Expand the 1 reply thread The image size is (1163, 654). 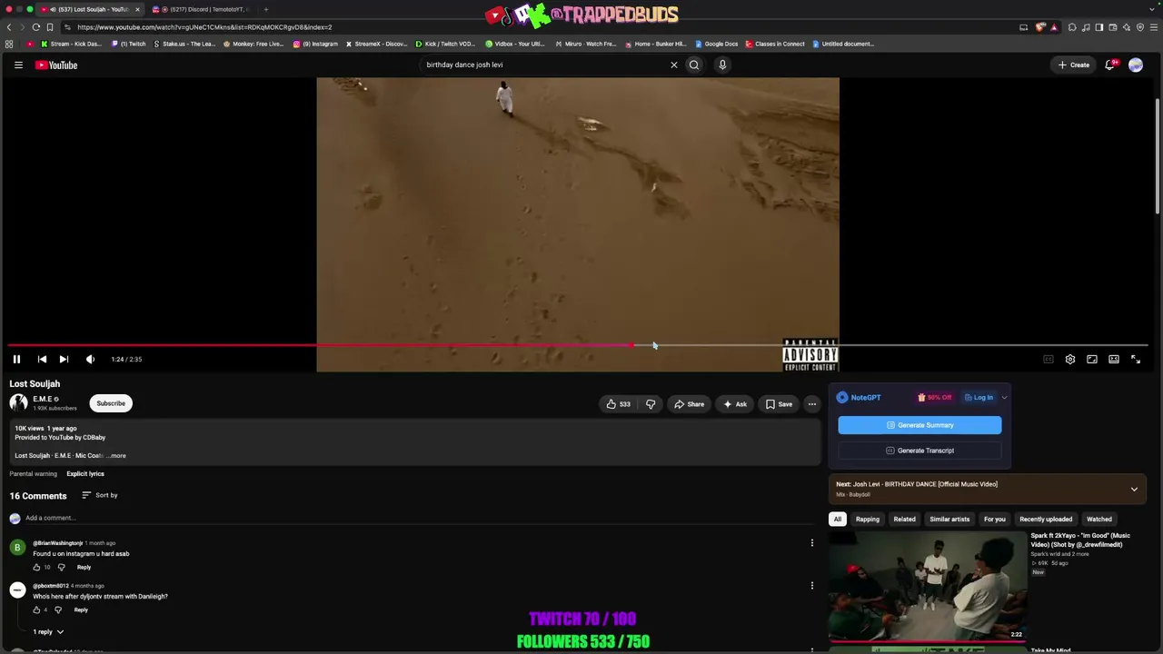pos(48,632)
